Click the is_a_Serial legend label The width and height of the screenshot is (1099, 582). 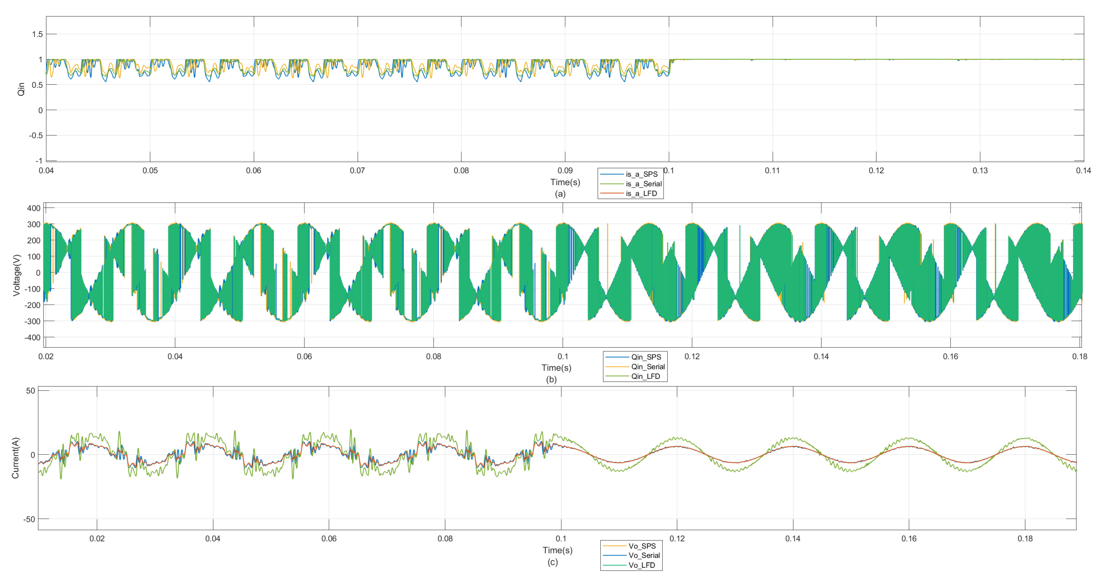click(643, 184)
